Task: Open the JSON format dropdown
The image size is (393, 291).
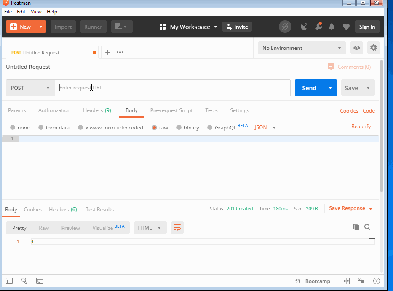Action: pyautogui.click(x=265, y=127)
